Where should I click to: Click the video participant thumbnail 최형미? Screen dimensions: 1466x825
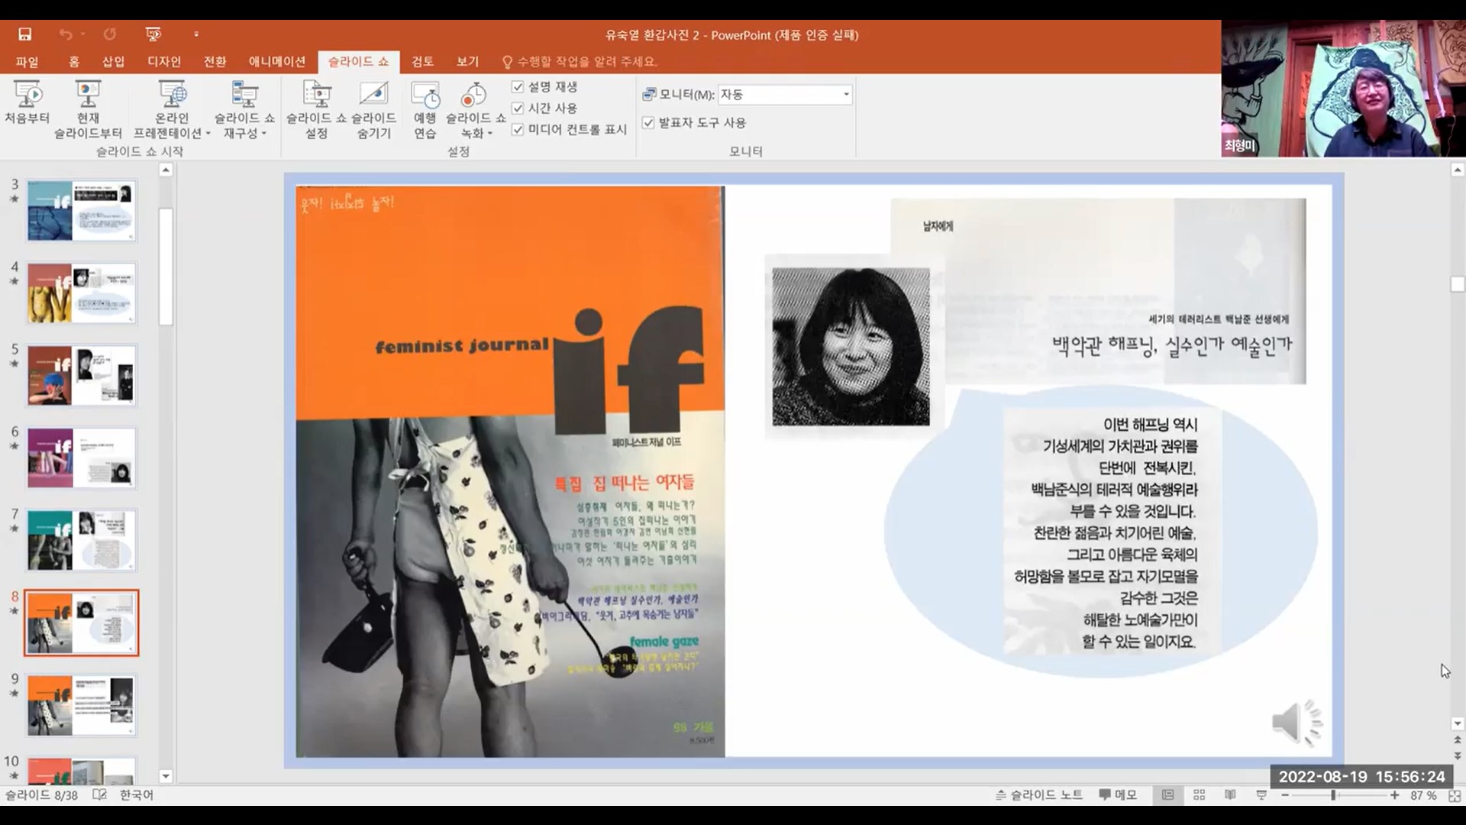point(1344,89)
